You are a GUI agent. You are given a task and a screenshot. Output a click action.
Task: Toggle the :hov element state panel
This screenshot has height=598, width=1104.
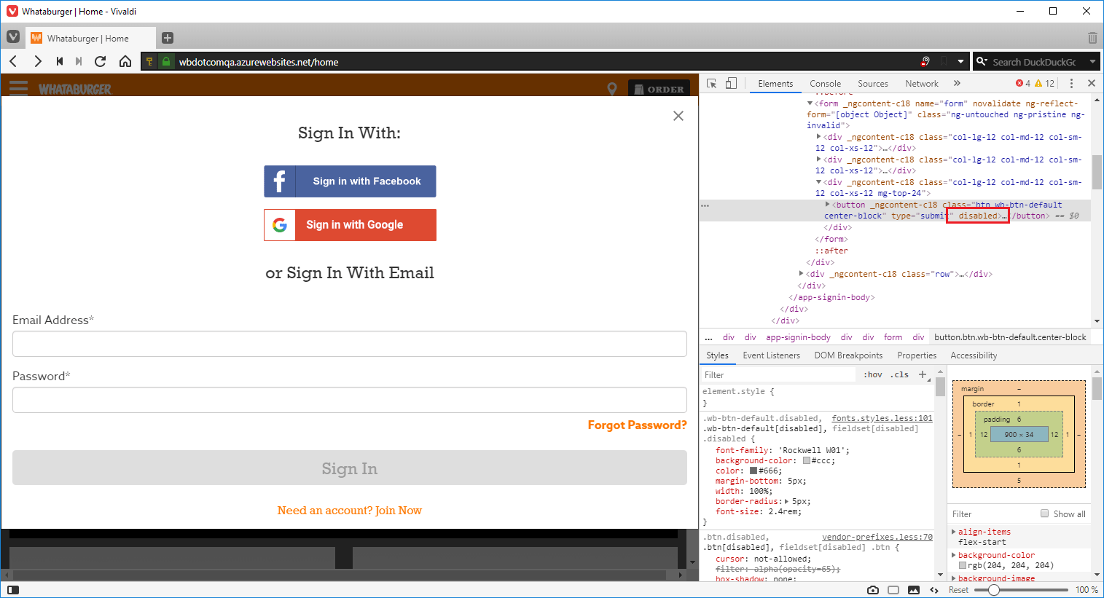pos(872,375)
